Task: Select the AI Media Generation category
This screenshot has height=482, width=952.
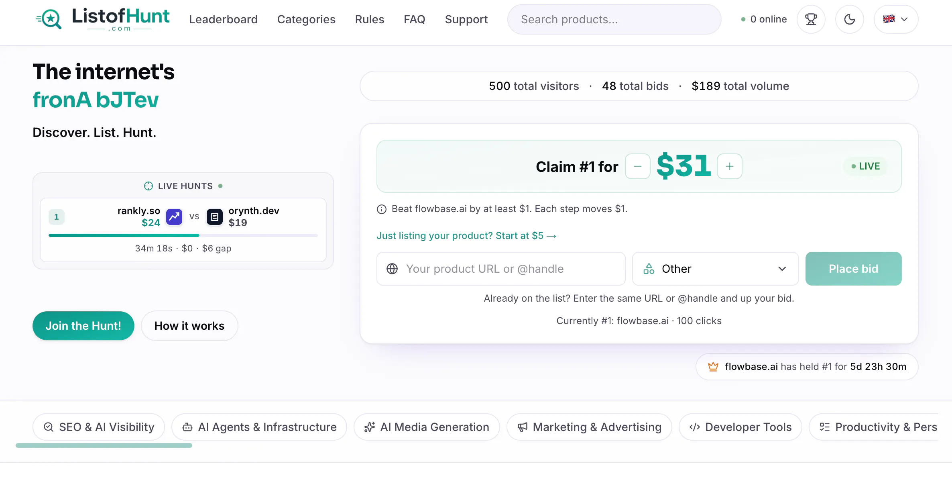Action: point(427,427)
